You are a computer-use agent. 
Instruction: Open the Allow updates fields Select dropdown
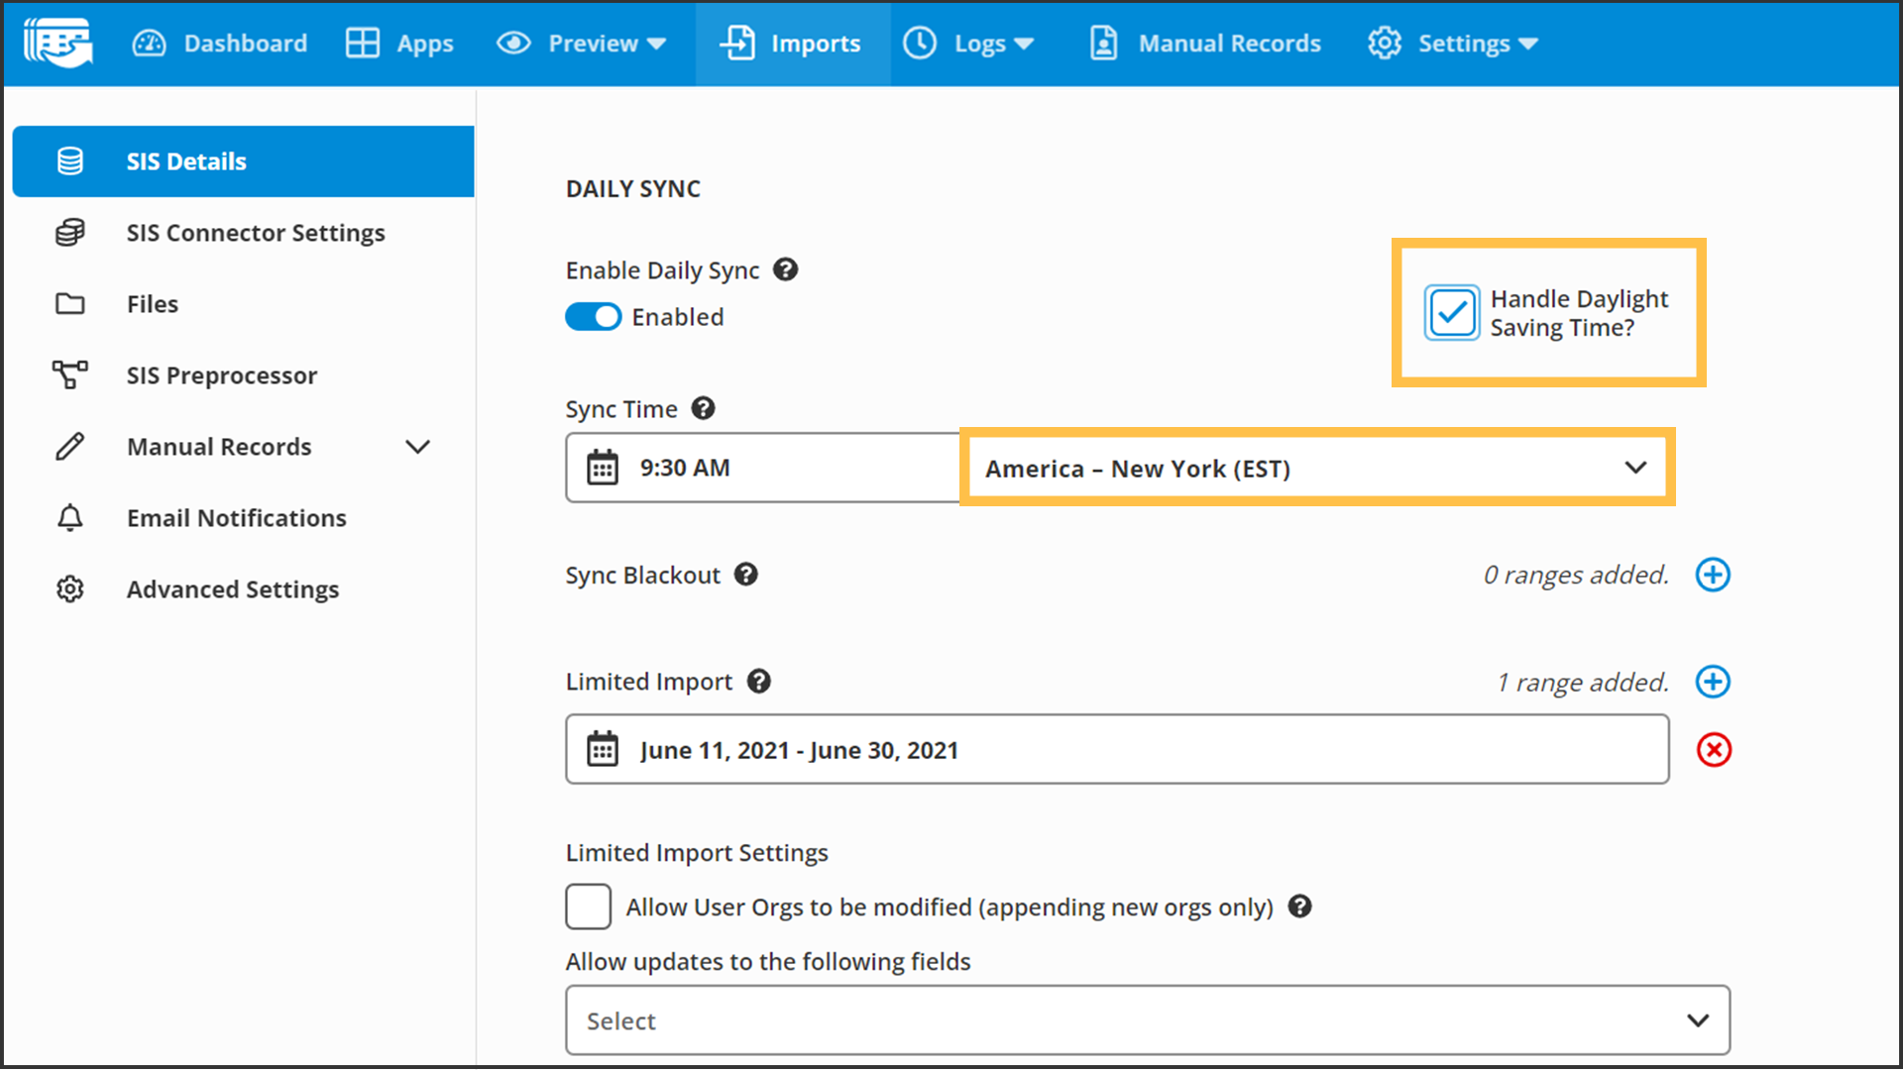click(1147, 1020)
